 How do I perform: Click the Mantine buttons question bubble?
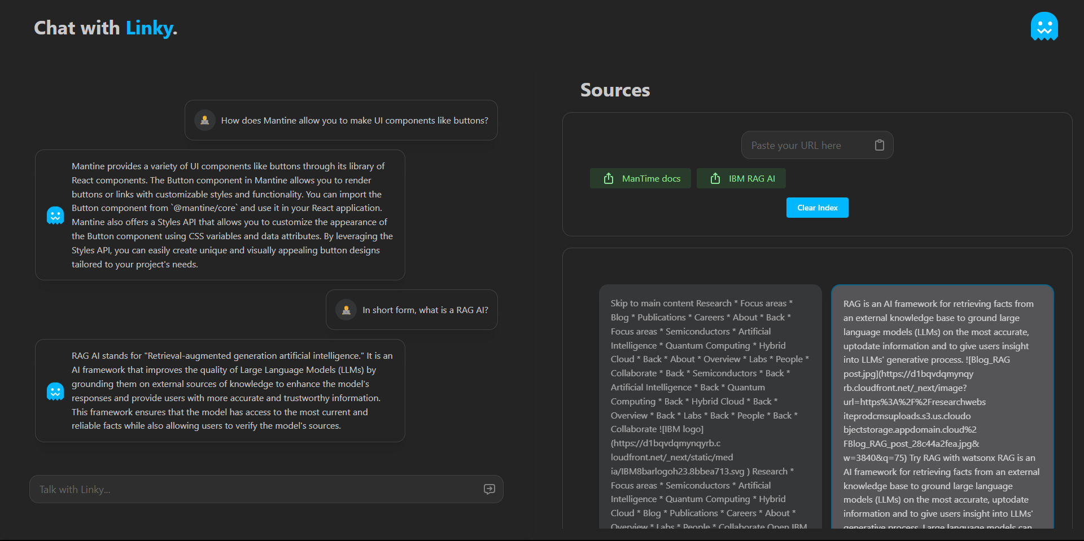[x=354, y=120]
